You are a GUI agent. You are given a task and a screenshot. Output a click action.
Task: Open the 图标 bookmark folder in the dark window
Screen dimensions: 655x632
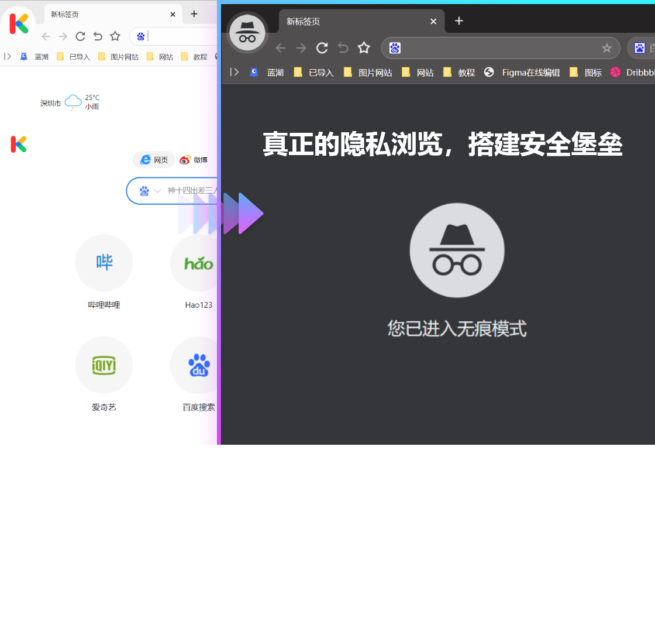coord(585,73)
